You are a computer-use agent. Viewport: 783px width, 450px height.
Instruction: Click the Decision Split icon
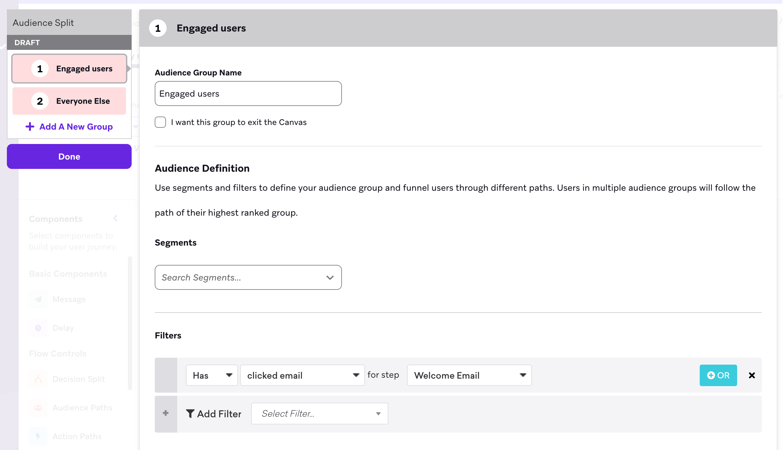coord(38,379)
